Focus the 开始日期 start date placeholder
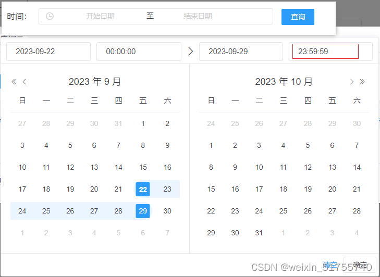This screenshot has width=380, height=277. tap(100, 16)
